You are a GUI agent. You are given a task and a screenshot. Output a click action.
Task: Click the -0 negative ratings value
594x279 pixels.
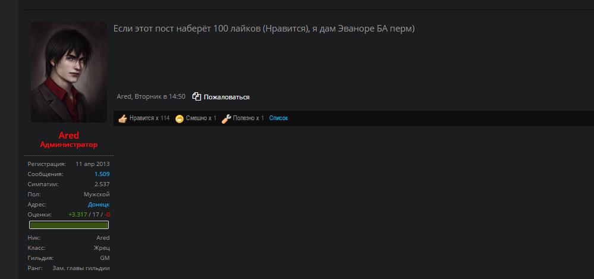[107, 215]
